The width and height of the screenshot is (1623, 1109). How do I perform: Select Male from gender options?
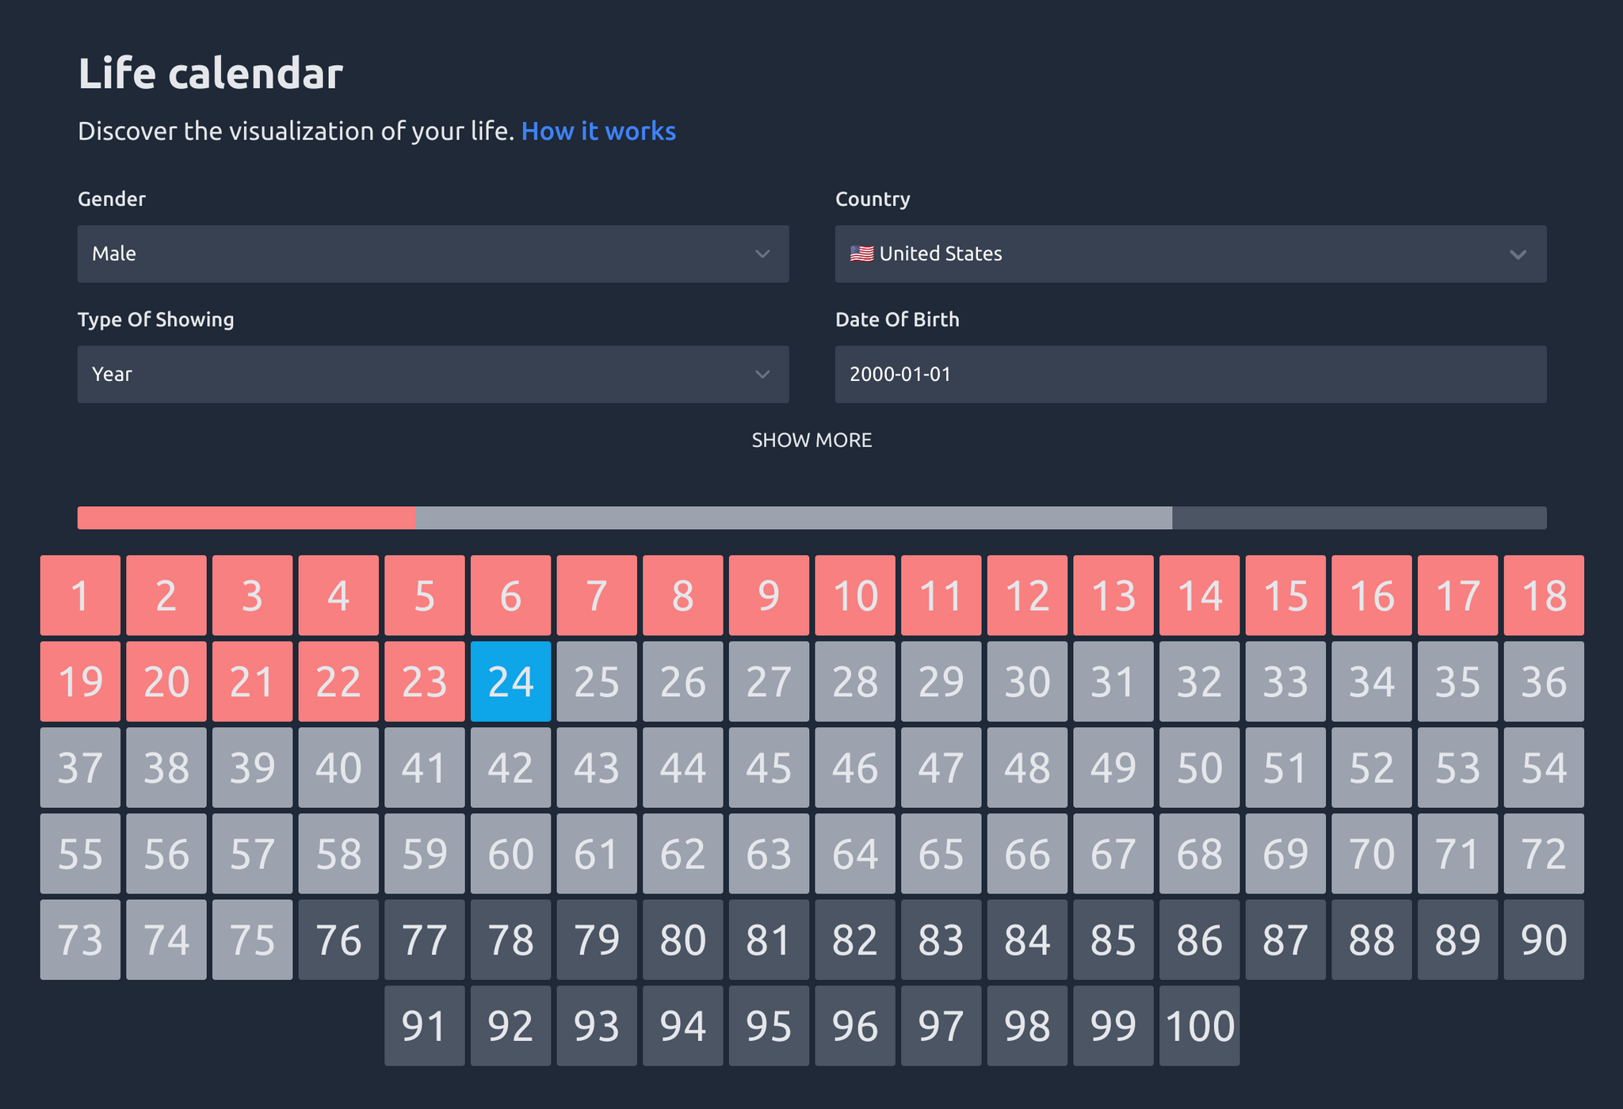(x=432, y=253)
